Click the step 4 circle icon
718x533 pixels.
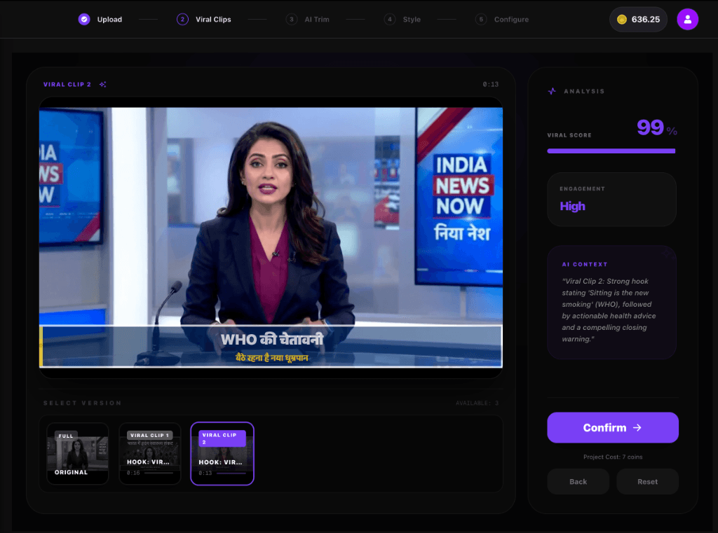390,19
